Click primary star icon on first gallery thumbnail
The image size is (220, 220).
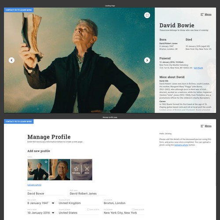46,162
